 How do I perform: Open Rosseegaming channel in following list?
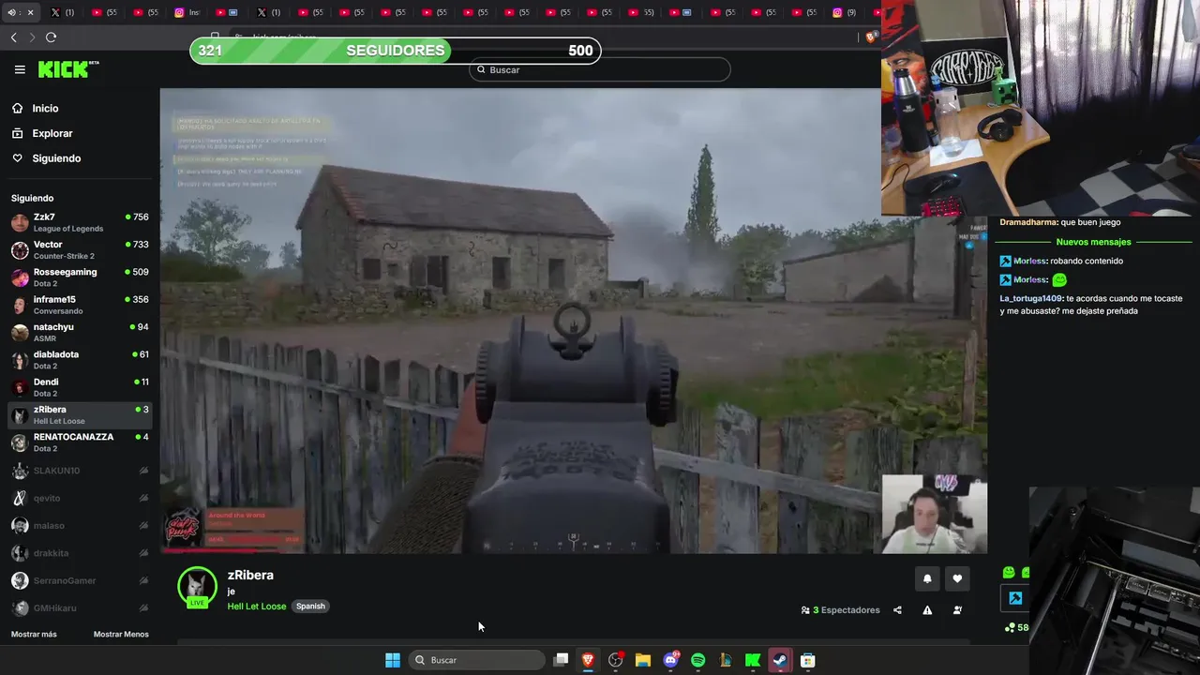click(80, 277)
